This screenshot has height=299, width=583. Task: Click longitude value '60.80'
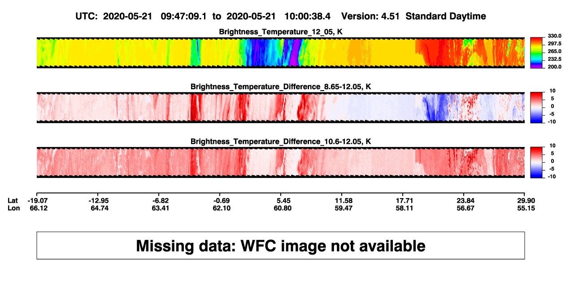point(283,208)
